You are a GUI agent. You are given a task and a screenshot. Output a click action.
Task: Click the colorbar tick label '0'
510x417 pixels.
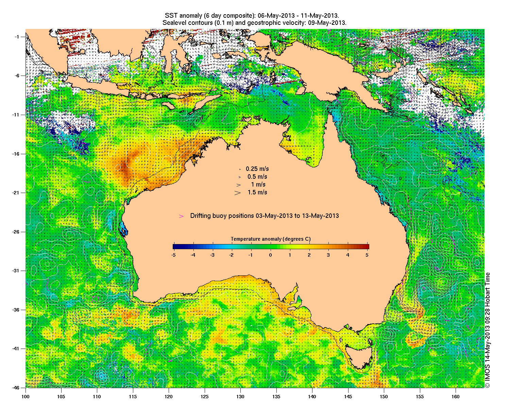[x=271, y=255]
